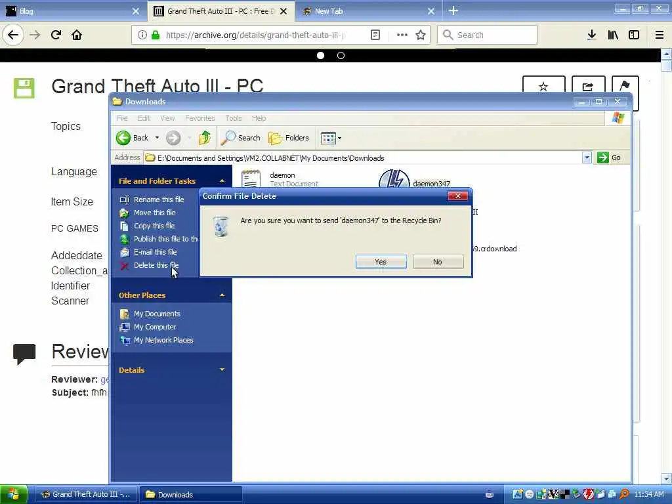Open Firefox hamburger menu
This screenshot has width=672, height=504.
tap(660, 35)
